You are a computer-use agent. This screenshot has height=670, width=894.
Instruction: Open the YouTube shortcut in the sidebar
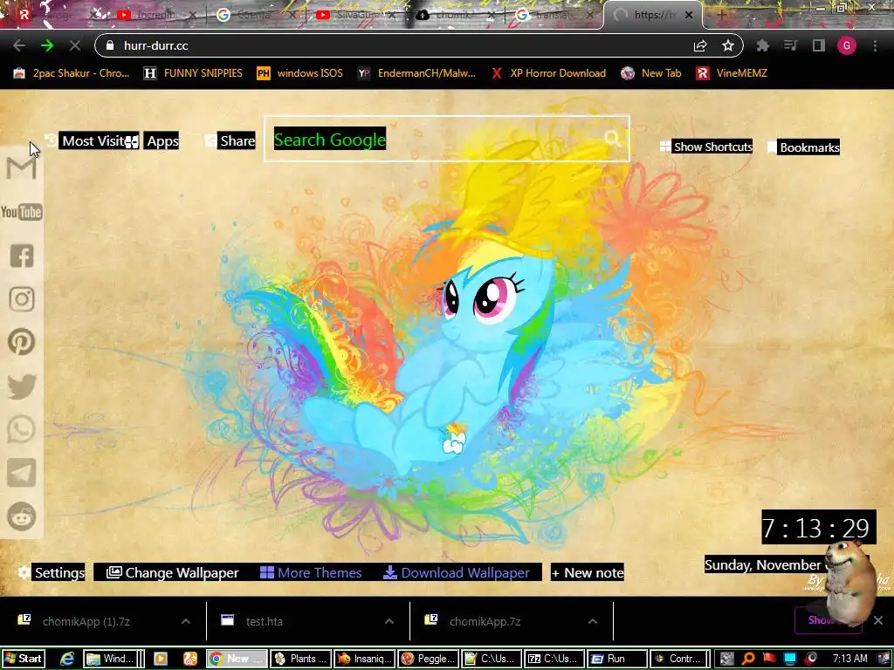22,212
